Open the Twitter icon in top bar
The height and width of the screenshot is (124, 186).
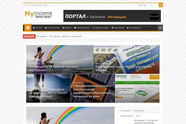pyautogui.click(x=142, y=5)
